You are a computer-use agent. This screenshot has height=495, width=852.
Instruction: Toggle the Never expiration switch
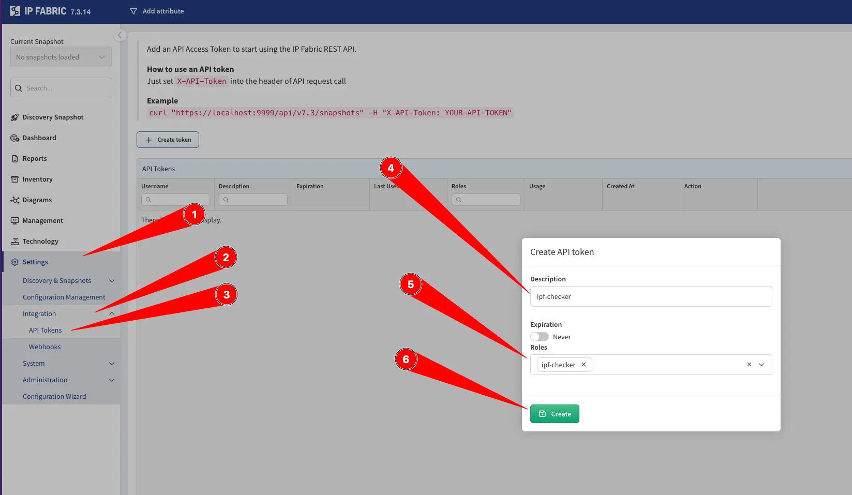point(539,337)
